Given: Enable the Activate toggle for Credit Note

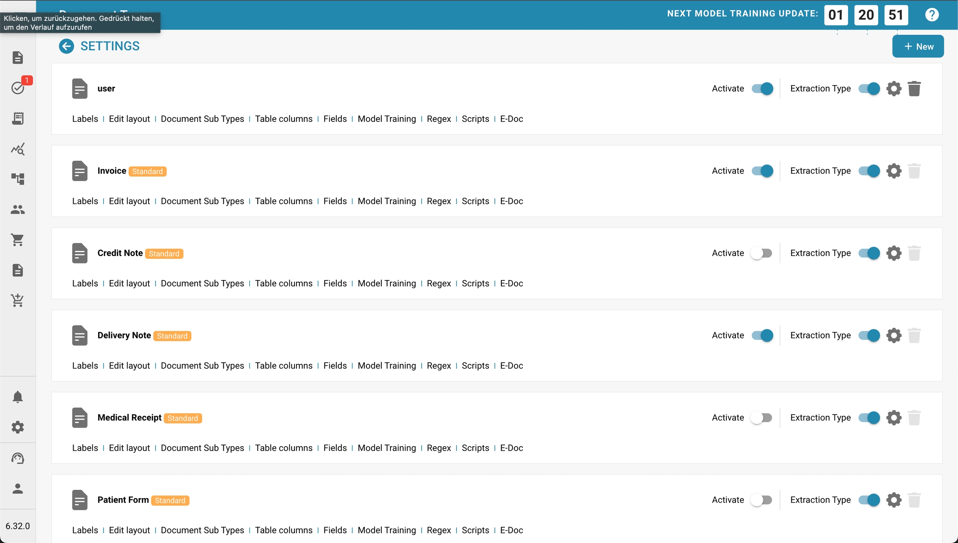Looking at the screenshot, I should (x=762, y=253).
